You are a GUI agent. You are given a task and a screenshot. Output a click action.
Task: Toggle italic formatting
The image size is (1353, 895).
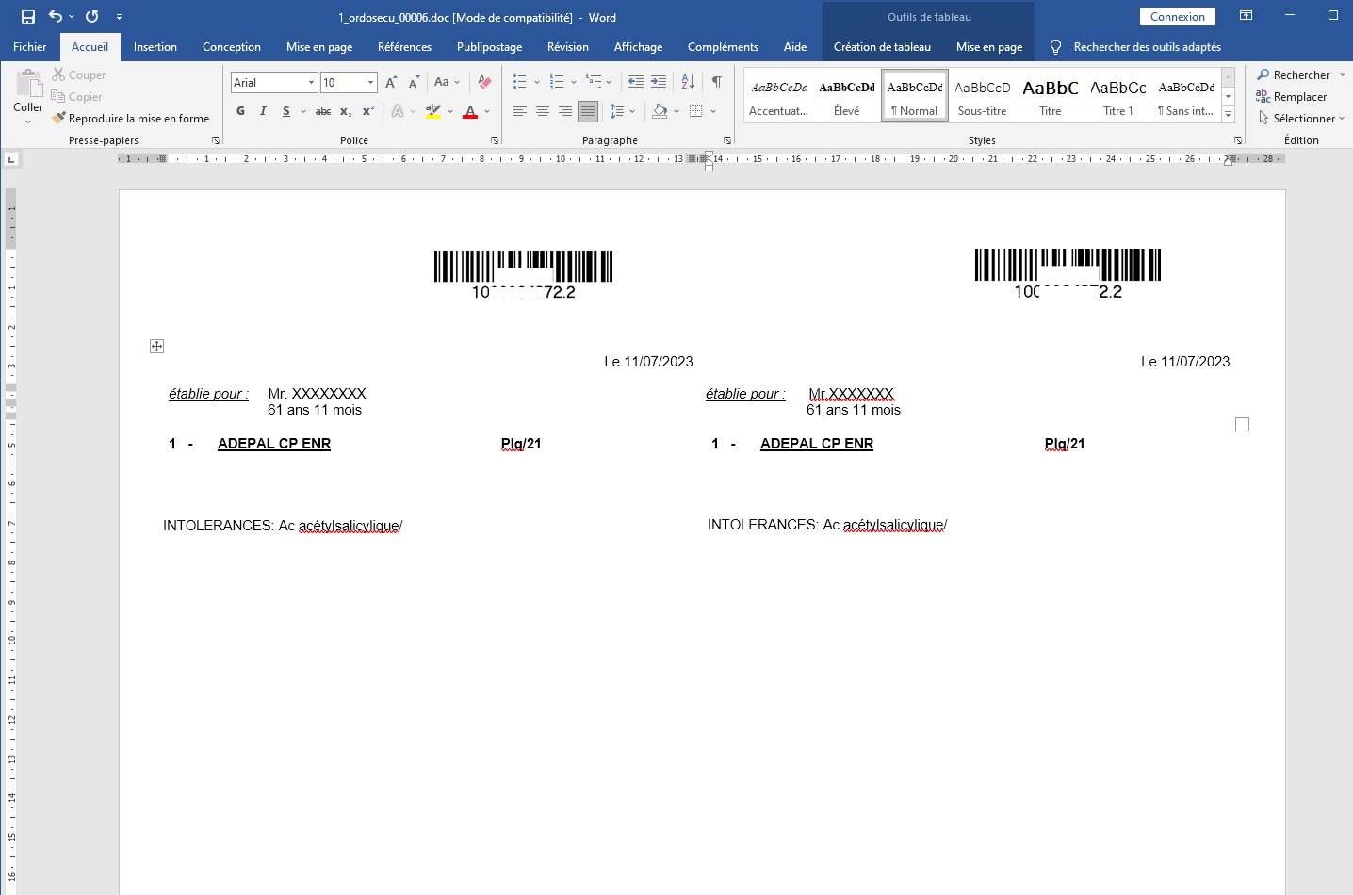(x=263, y=111)
